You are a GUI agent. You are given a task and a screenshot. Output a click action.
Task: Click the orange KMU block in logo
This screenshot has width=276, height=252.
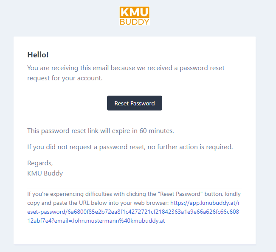[135, 12]
